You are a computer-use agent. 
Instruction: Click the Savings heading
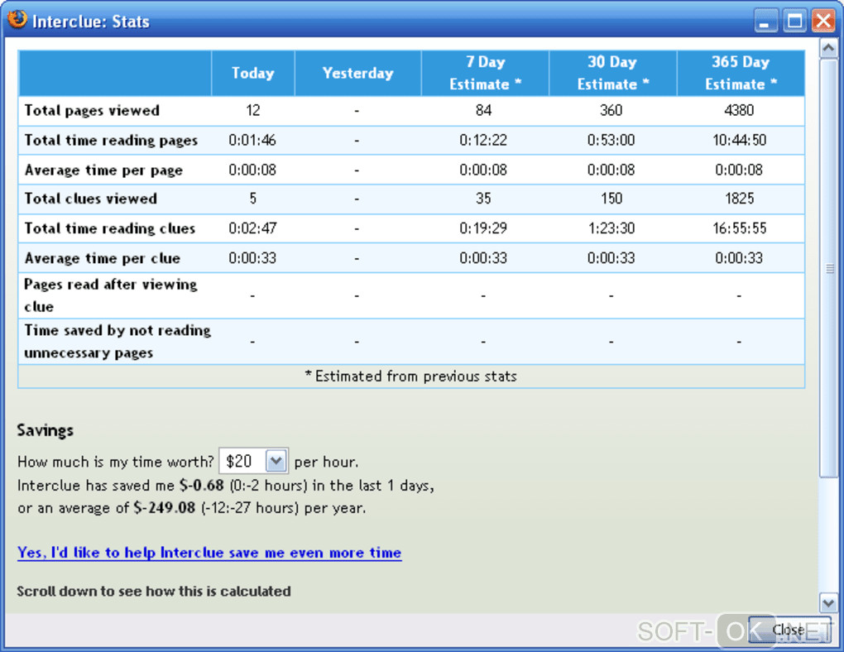point(46,431)
